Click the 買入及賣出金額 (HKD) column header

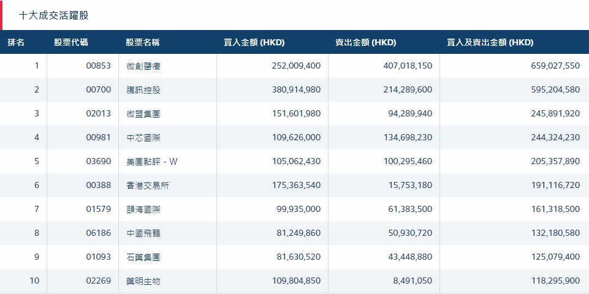tap(490, 42)
